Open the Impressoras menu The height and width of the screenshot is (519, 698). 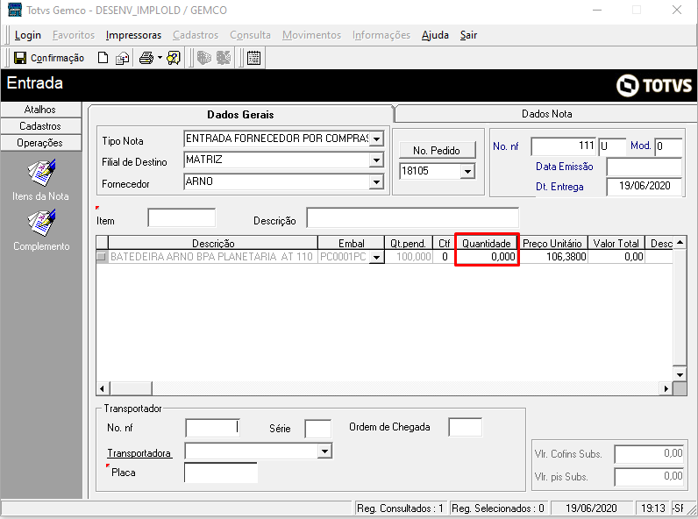(133, 35)
